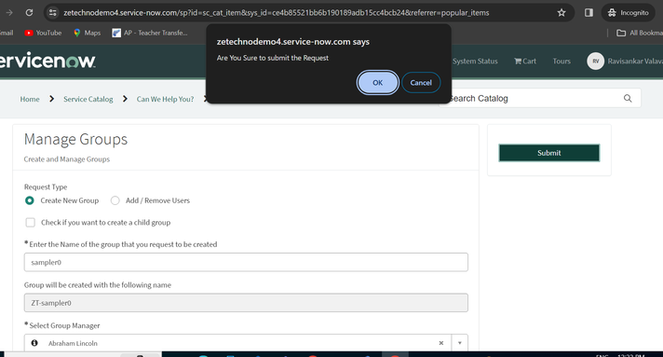Submit the Manage Groups request
Image resolution: width=663 pixels, height=357 pixels.
coord(548,153)
